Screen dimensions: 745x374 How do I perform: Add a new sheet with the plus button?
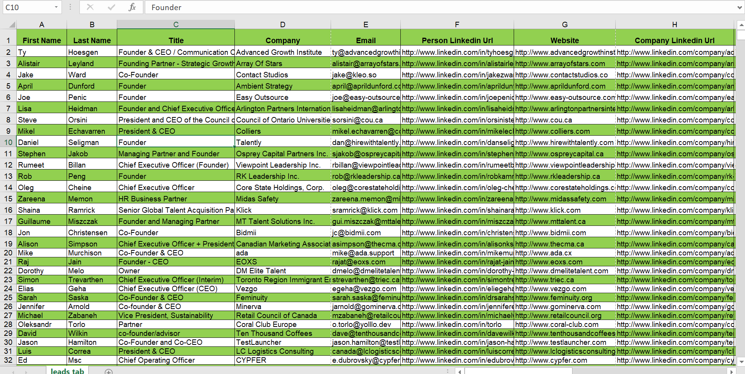point(109,372)
